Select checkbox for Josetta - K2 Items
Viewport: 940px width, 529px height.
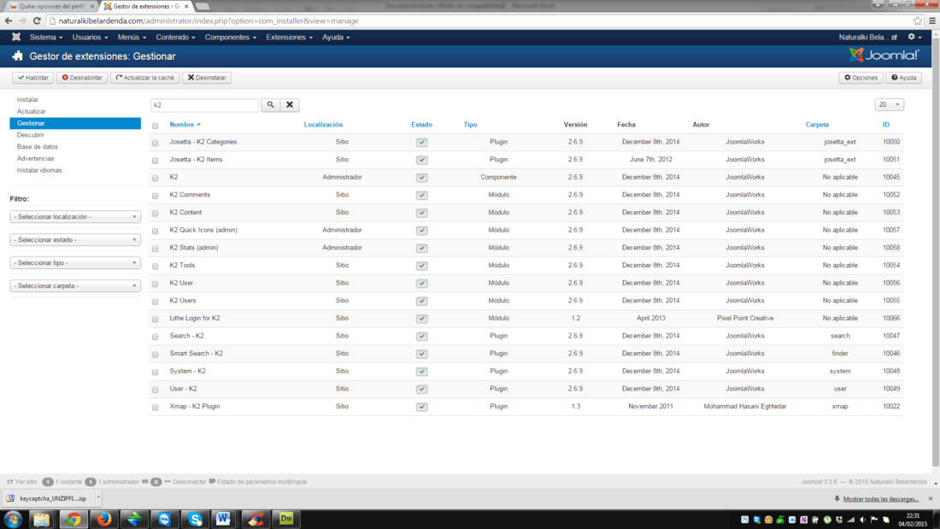tap(156, 160)
